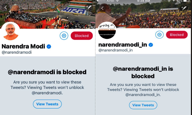Open the compose tweet feather on right profile
Screen dimensions: 192x115
[x=184, y=8]
